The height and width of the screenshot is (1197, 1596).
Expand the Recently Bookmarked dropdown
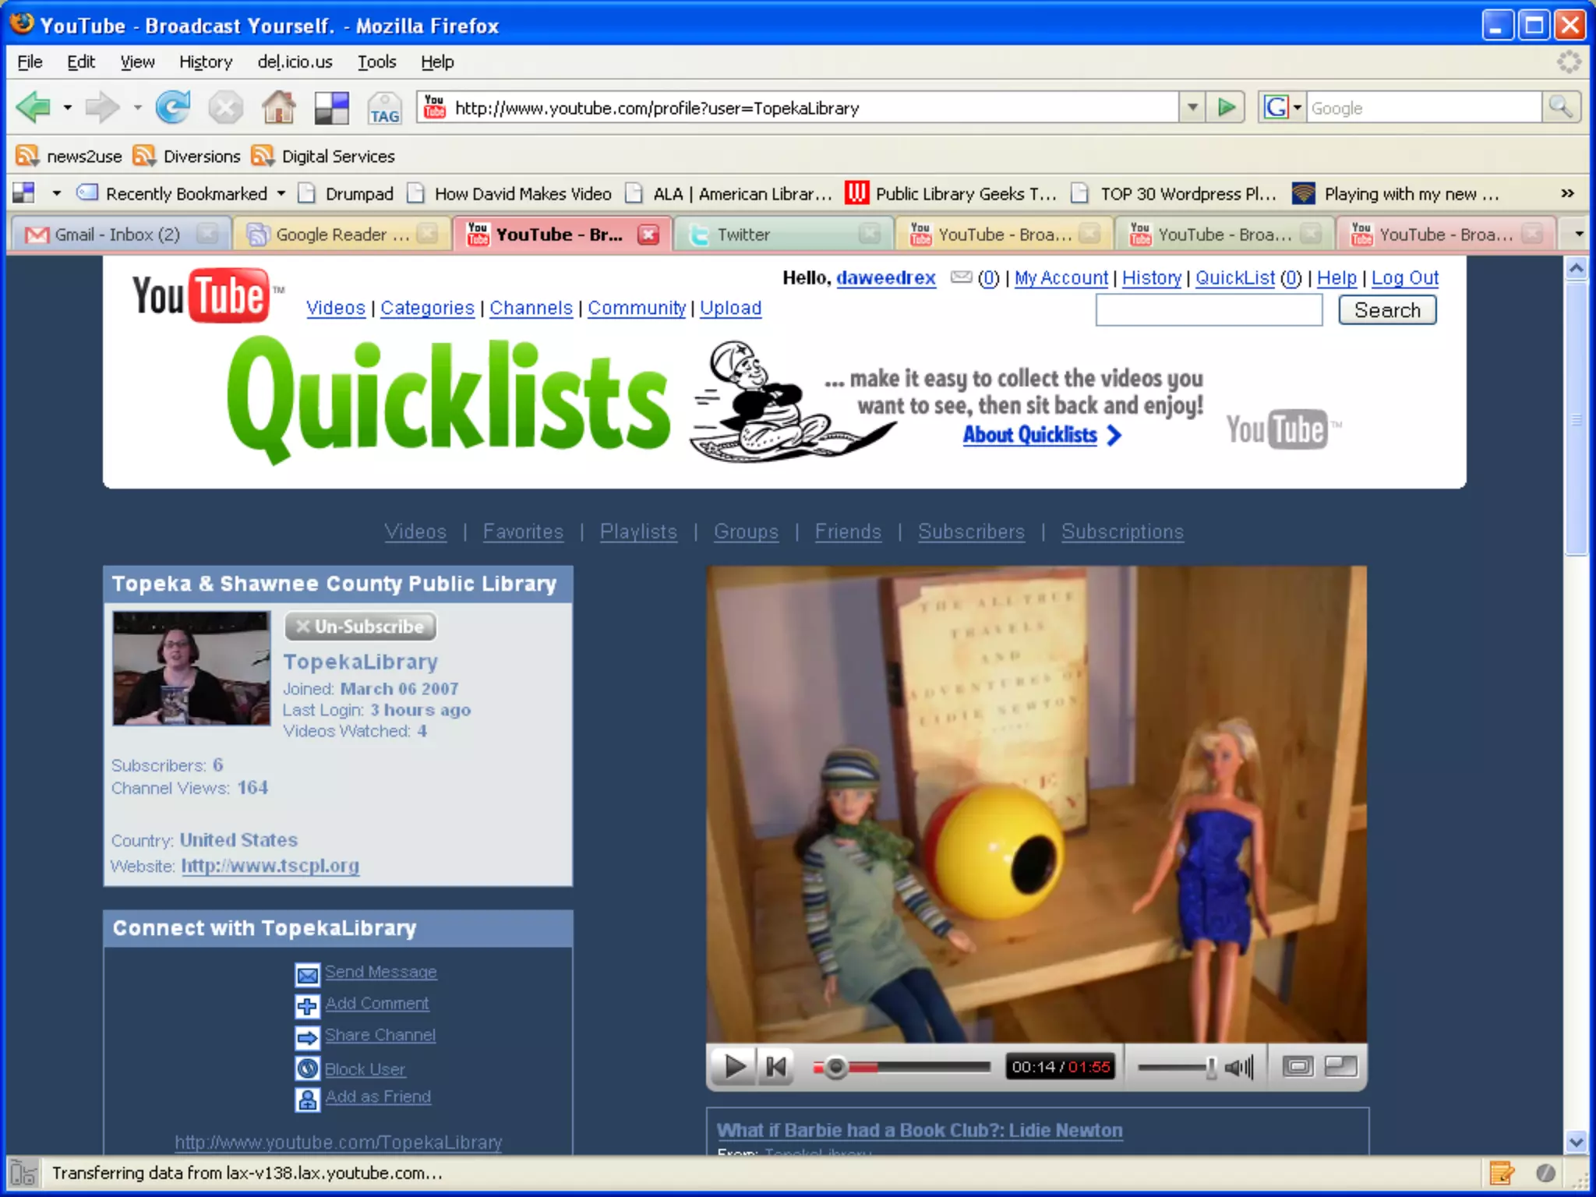click(x=281, y=193)
